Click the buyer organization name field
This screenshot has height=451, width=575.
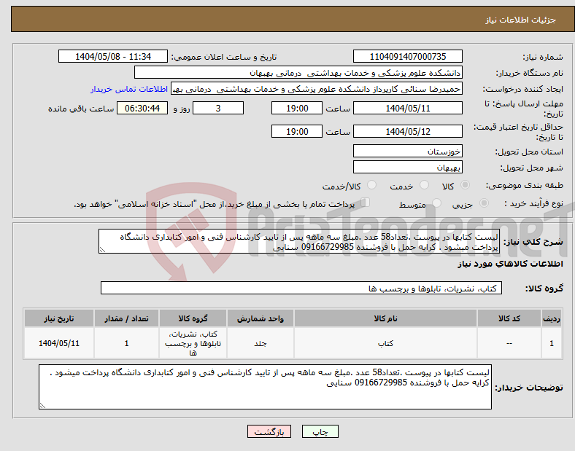[298, 72]
